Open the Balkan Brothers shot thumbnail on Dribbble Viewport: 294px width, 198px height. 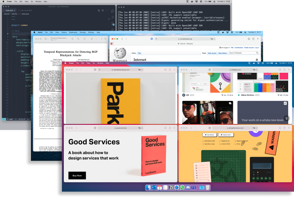coord(263,82)
